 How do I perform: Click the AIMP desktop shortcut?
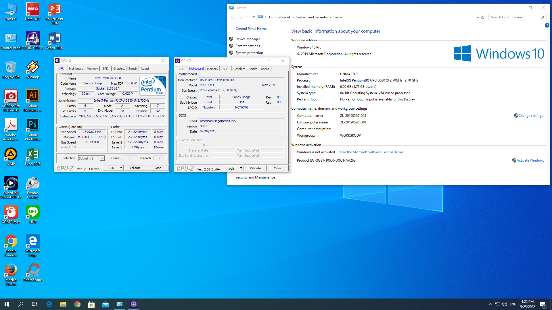(11, 157)
